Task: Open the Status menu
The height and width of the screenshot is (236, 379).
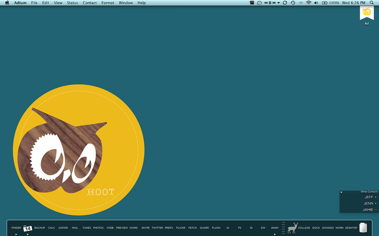Action: click(x=73, y=3)
